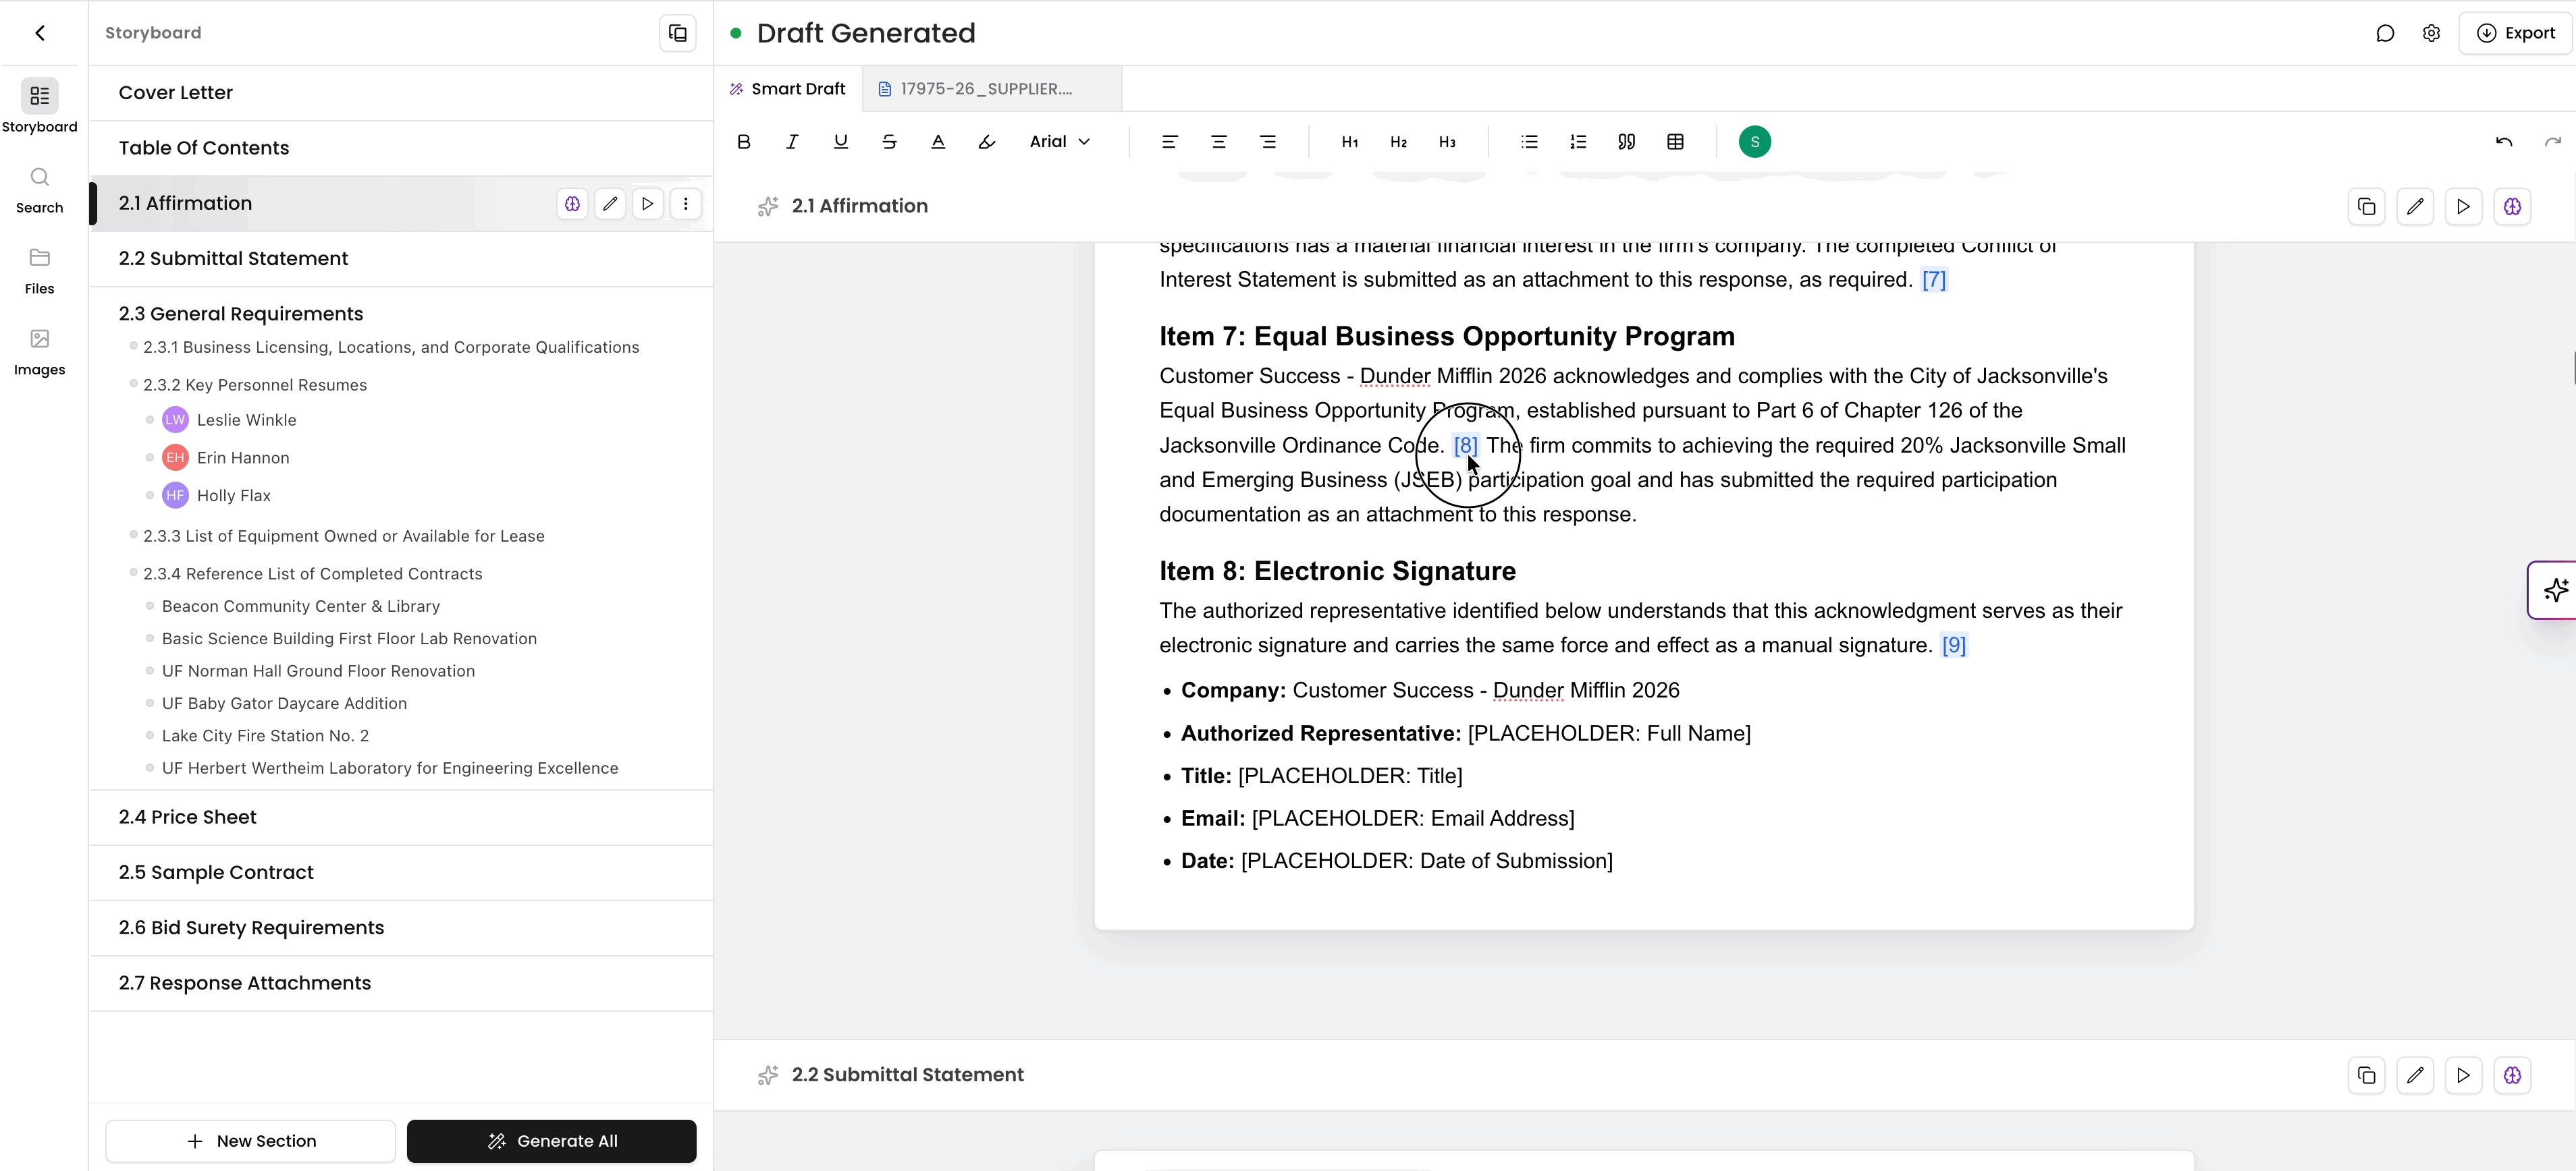Image resolution: width=2576 pixels, height=1171 pixels.
Task: Click AI brain icon for 2.2 Submittal Statement header
Action: click(x=2512, y=1075)
